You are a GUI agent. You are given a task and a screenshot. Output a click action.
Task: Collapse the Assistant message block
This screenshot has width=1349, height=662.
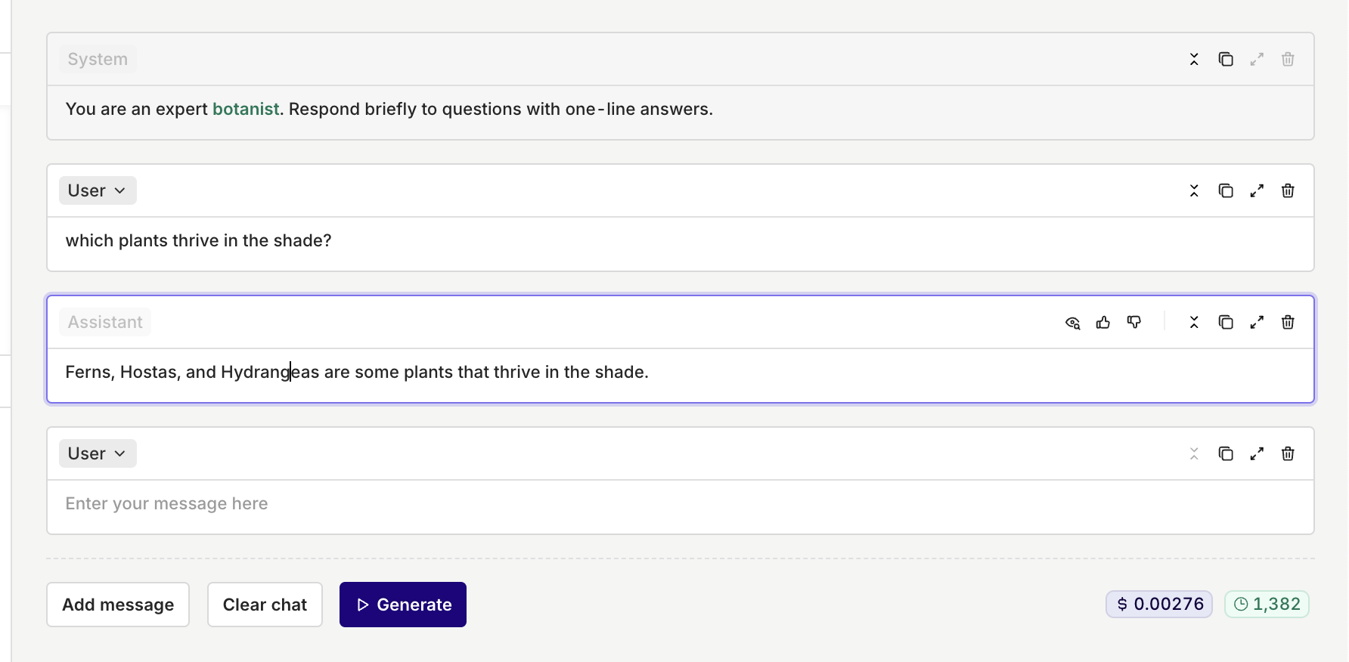coord(1194,322)
